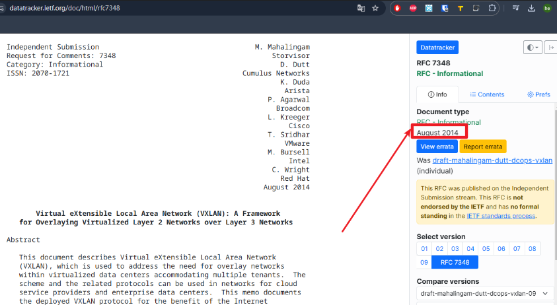Open the ABP ad blocker extension
557x305 pixels.
click(x=413, y=8)
